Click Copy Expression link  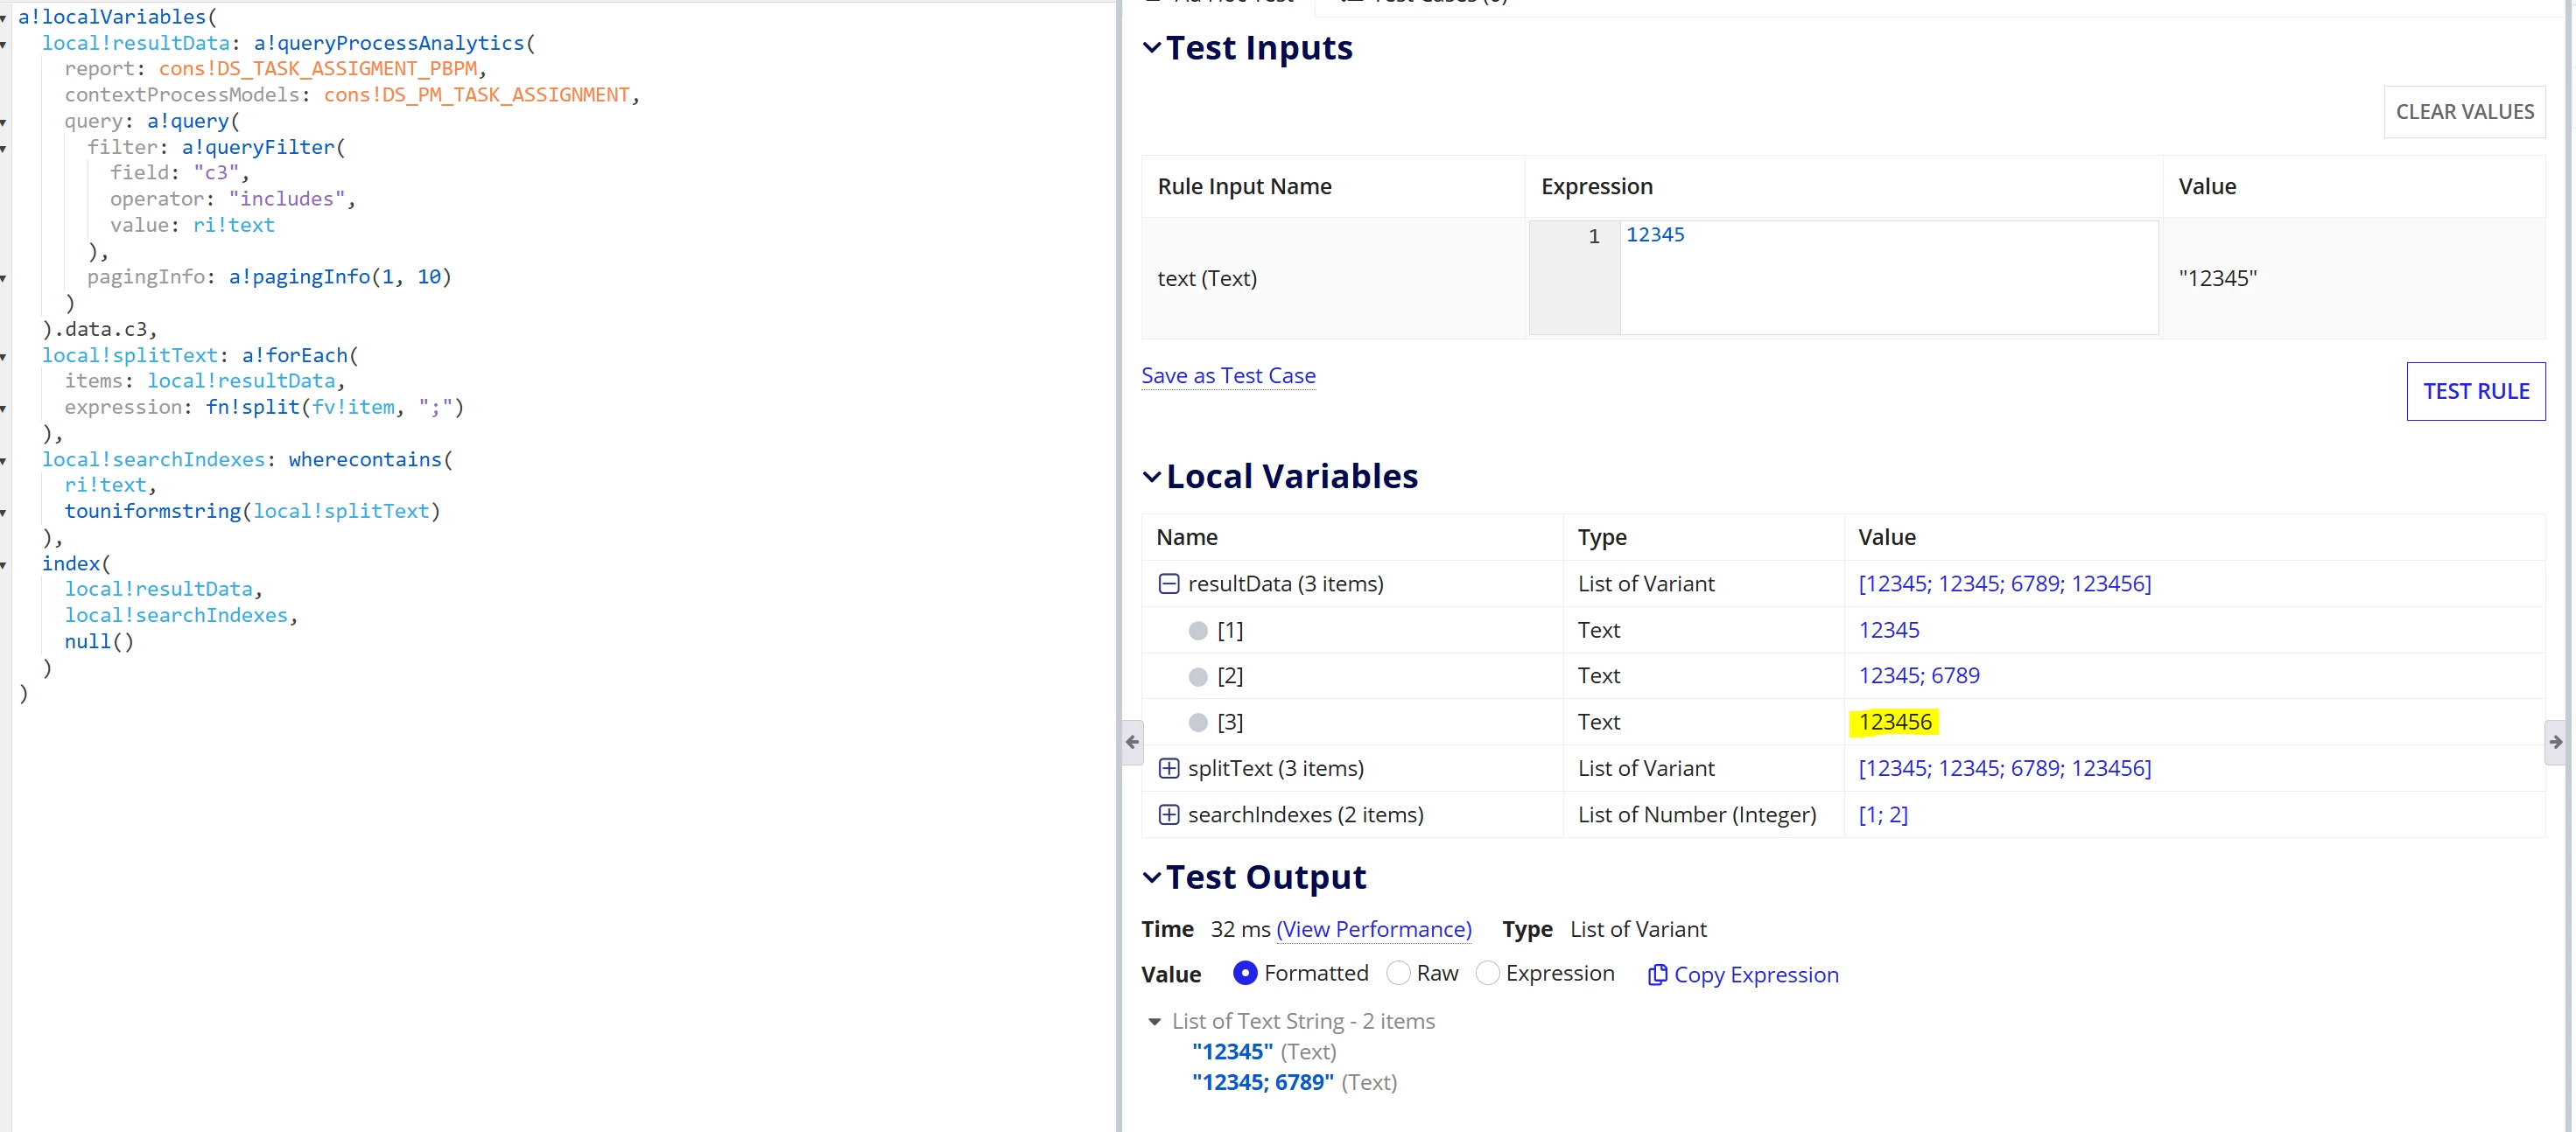1756,975
